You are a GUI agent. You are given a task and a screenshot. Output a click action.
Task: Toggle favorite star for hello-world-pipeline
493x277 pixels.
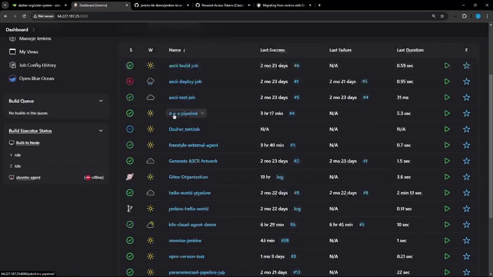[x=466, y=193]
